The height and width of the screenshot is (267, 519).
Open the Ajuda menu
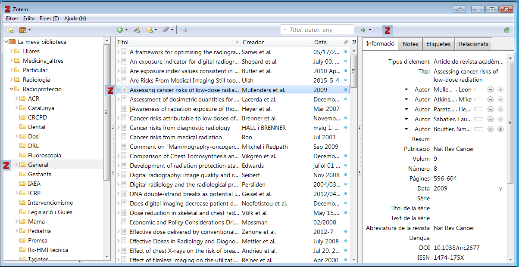[x=75, y=18]
